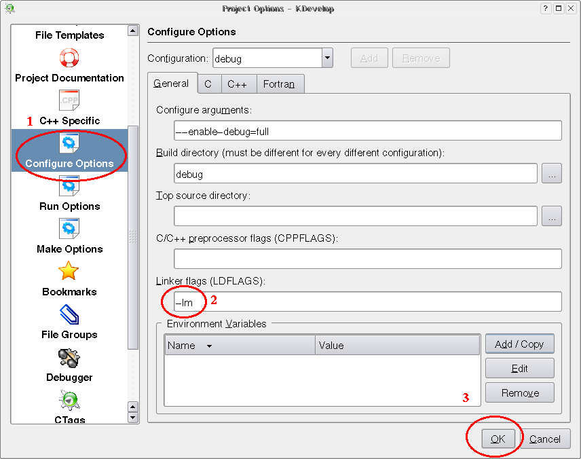Click the Top source directory field
The width and height of the screenshot is (581, 459).
(x=356, y=216)
